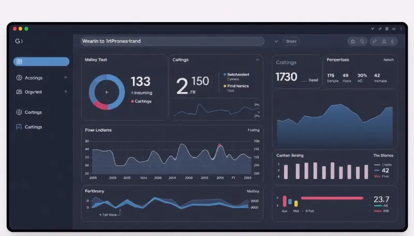
Task: Click the 42 mchays stat in Panperlaes
Action: tap(380, 78)
